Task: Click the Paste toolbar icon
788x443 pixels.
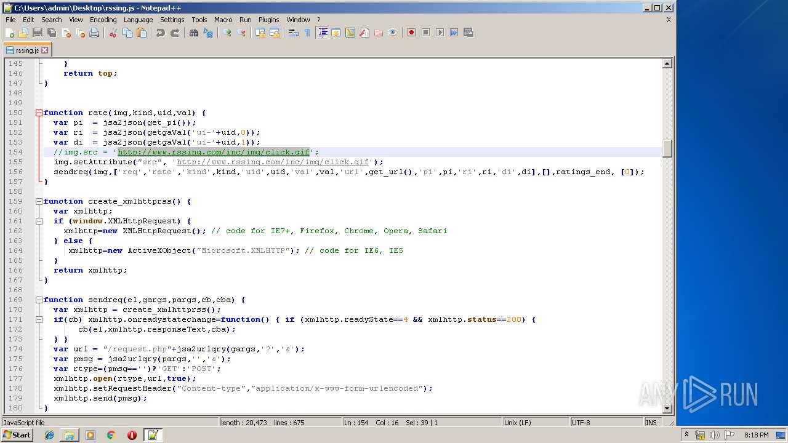Action: (142, 33)
